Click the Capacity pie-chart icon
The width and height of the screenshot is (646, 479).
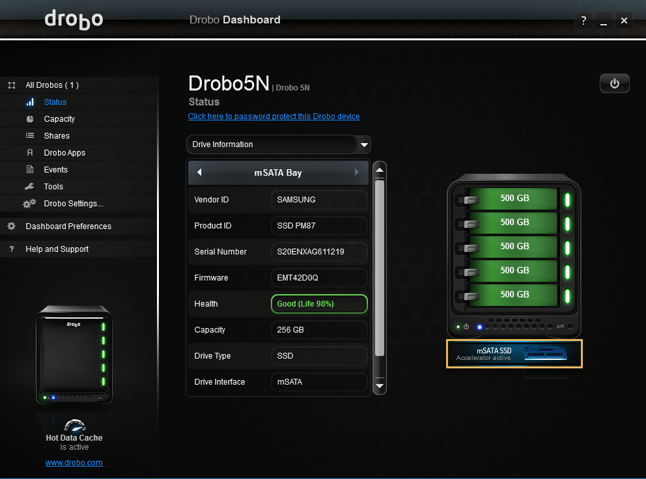30,119
